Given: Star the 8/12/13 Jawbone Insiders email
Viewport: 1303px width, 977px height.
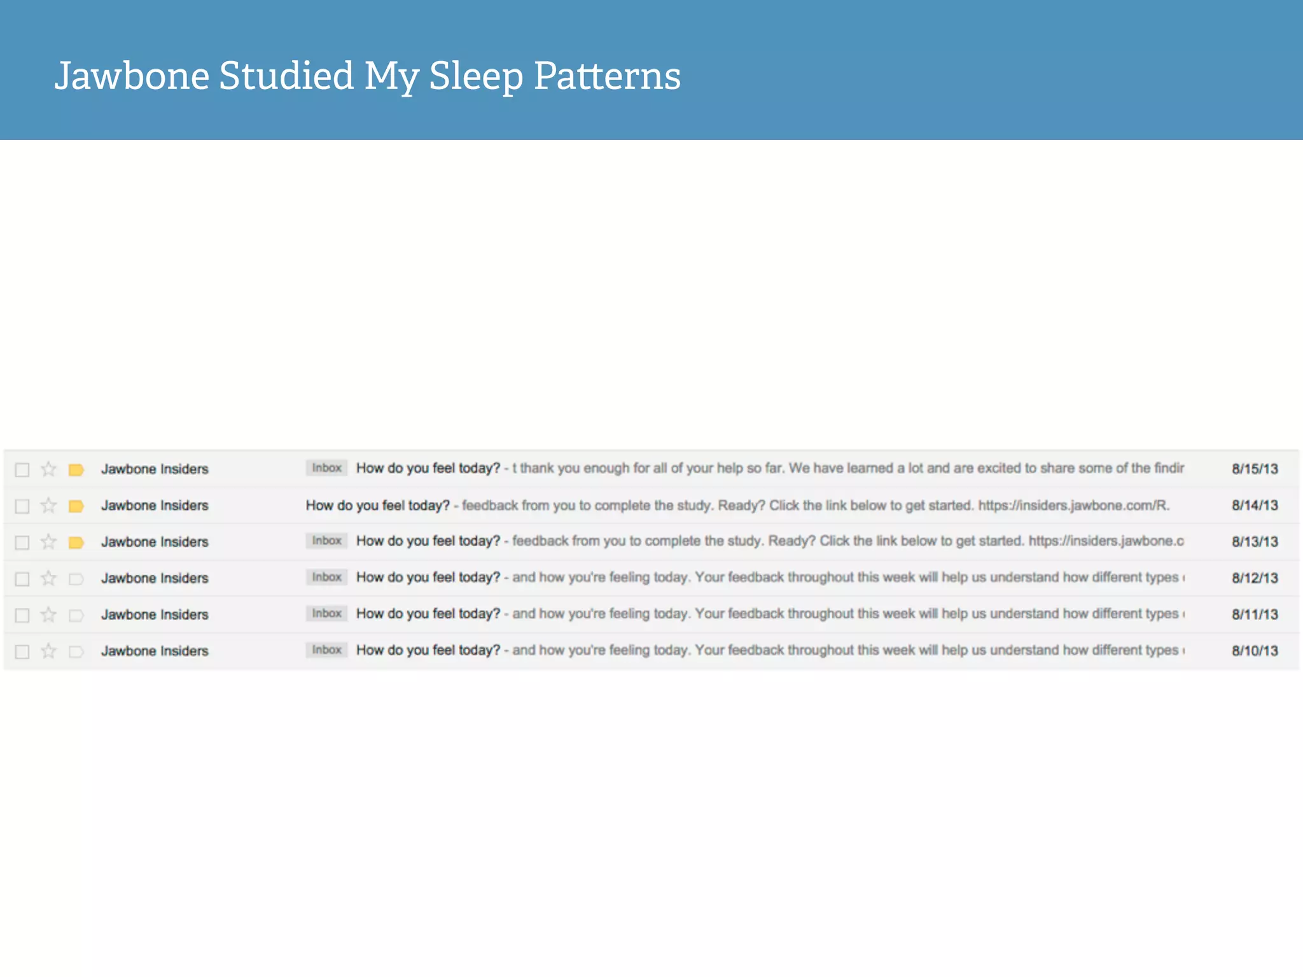Looking at the screenshot, I should [48, 578].
